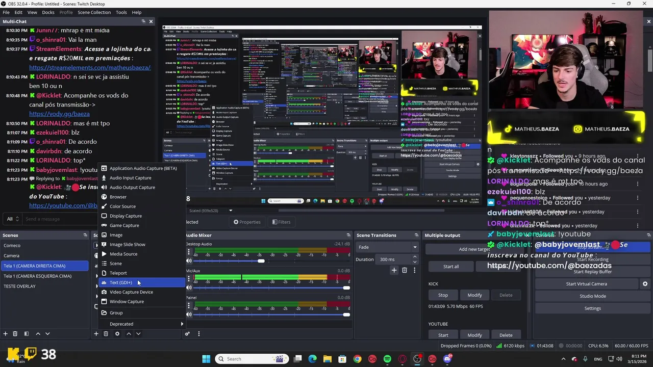Float the Scenes dock with the pop-out icon
This screenshot has width=653, height=367.
click(x=85, y=235)
